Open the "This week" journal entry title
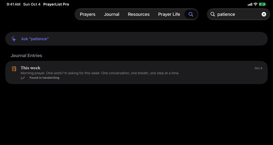The height and width of the screenshot is (145, 273). pos(30,68)
